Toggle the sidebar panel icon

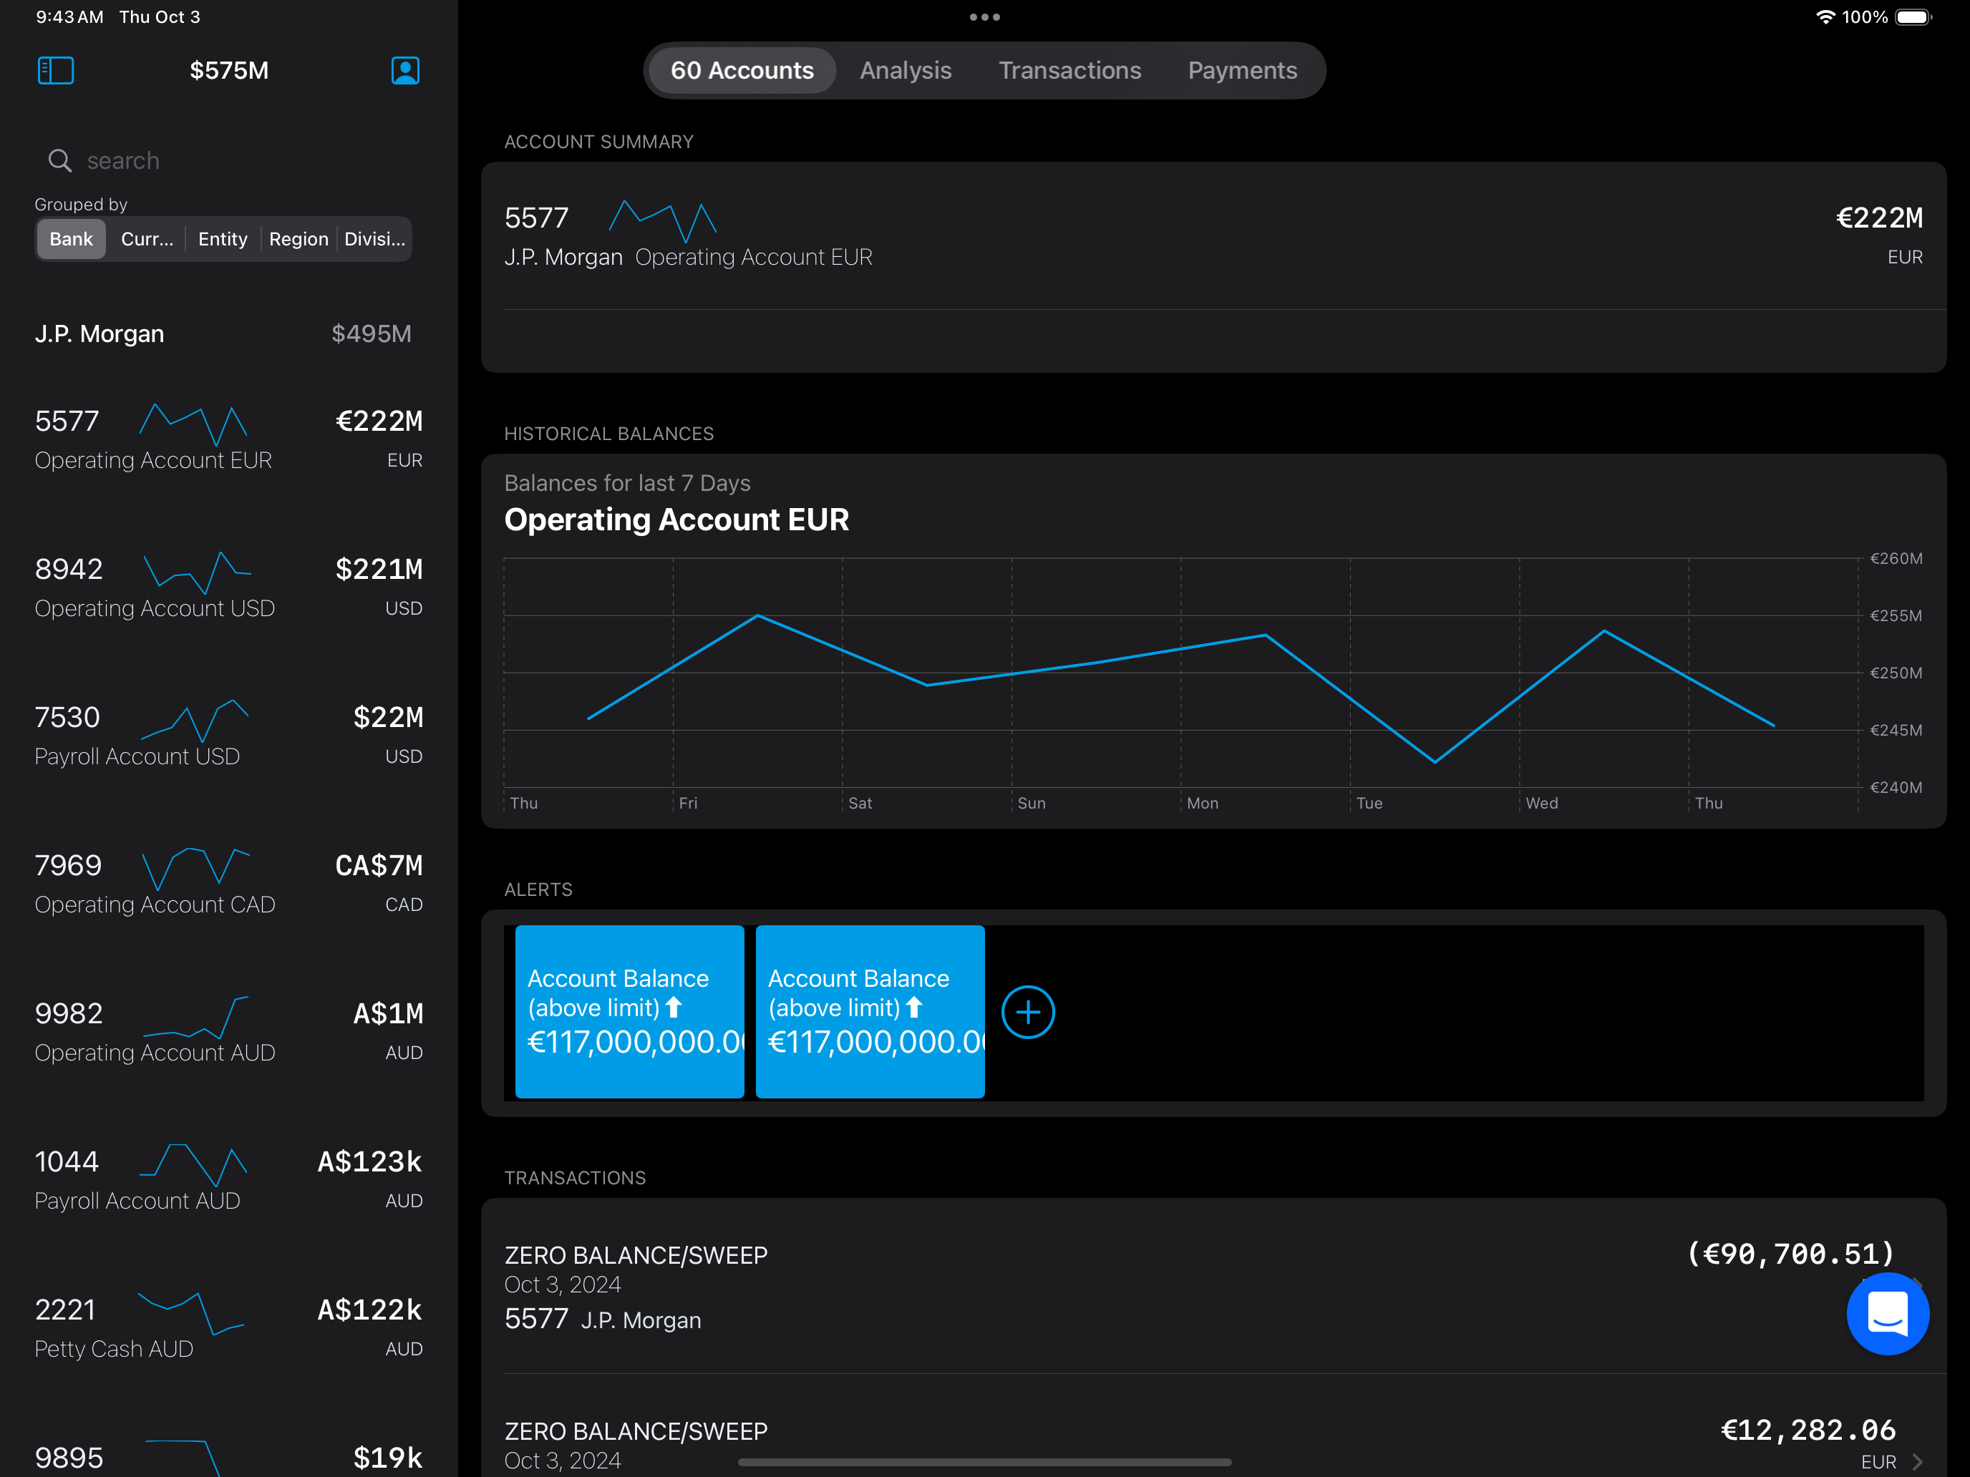click(55, 70)
